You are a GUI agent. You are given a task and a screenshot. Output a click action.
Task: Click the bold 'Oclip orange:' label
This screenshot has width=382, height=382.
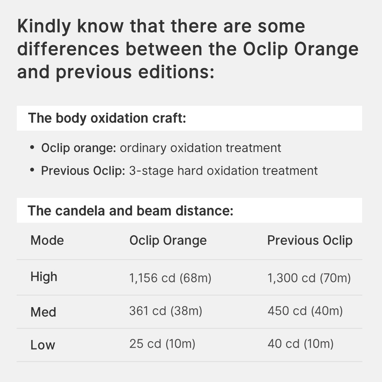pyautogui.click(x=79, y=148)
